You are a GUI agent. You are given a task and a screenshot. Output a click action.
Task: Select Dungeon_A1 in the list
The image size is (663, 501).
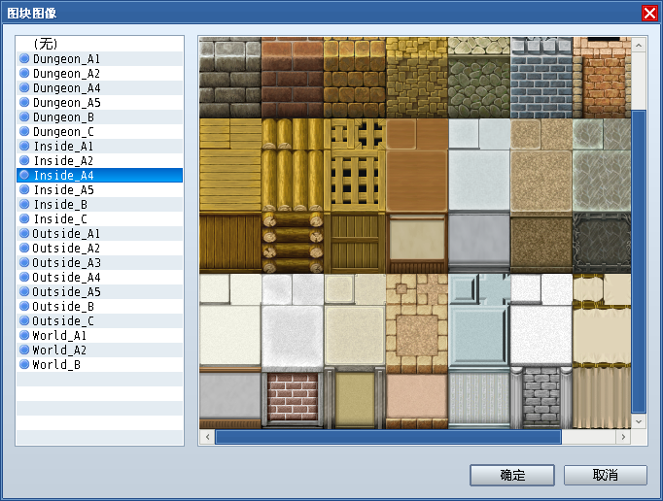pyautogui.click(x=100, y=58)
